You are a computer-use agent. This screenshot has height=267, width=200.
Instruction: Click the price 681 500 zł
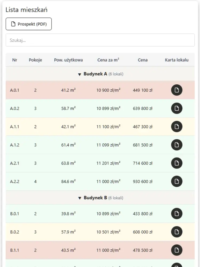pos(143,145)
